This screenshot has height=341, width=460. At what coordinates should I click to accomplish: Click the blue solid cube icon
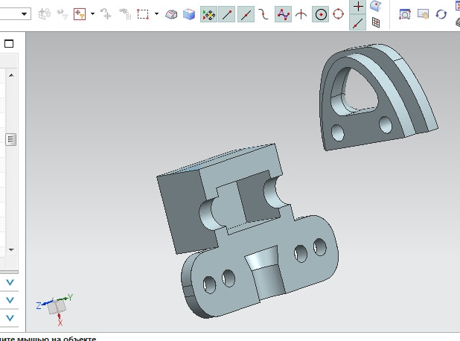coord(188,14)
